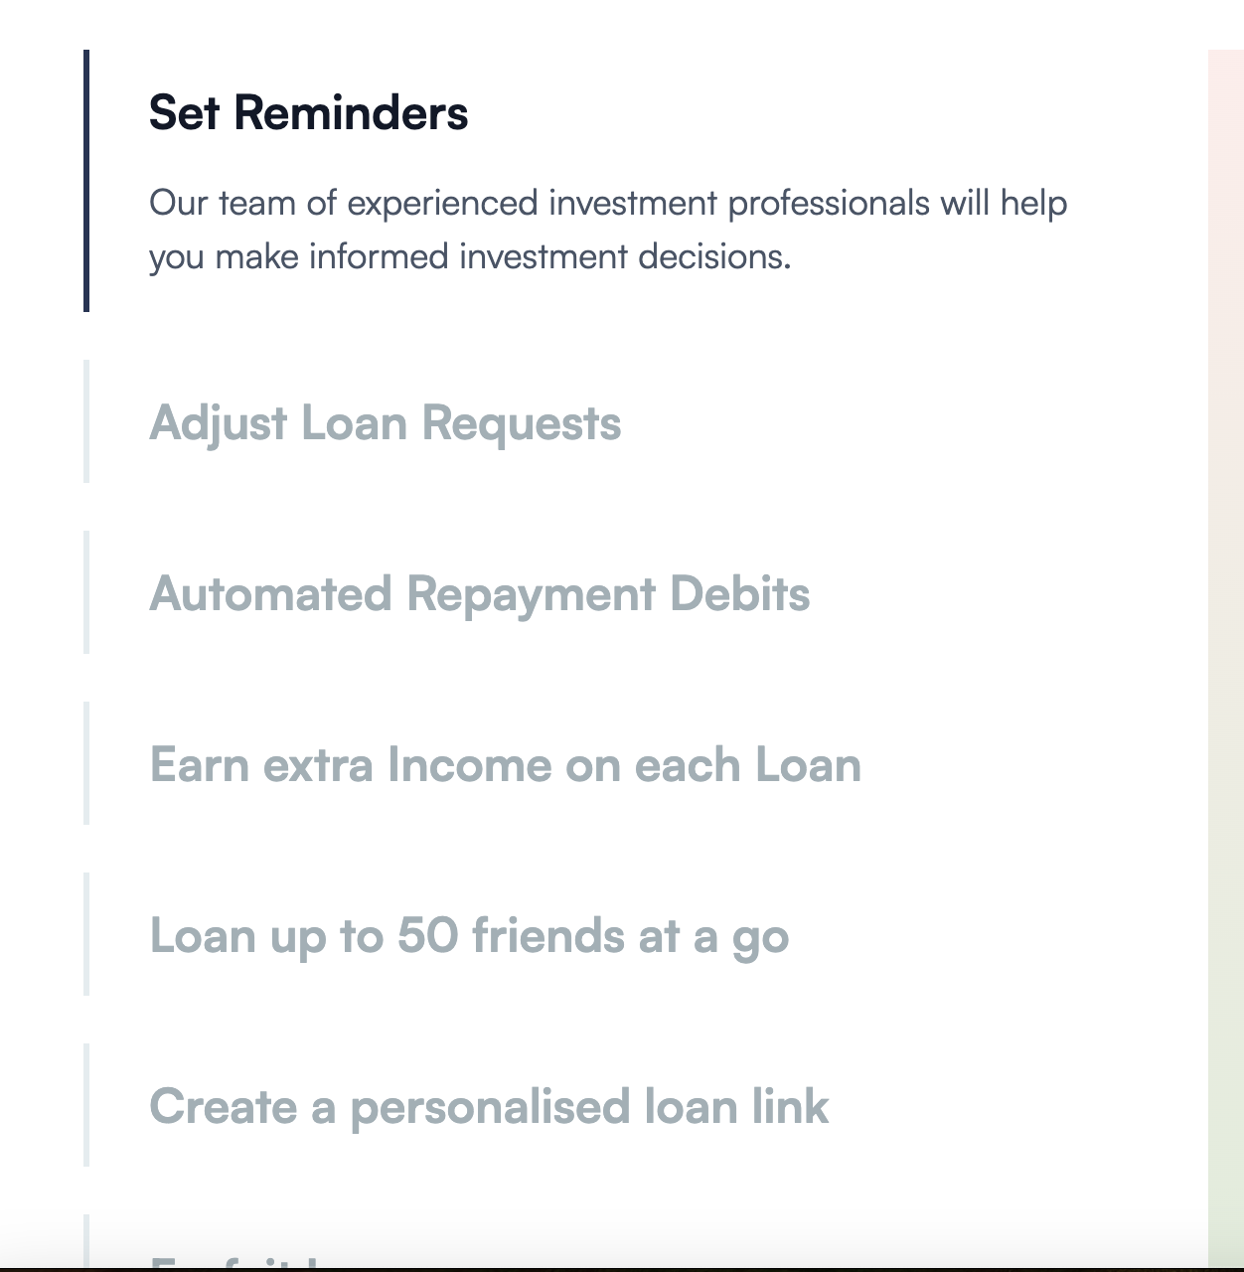Click the bar left of Automated Repayment Debits

[x=86, y=592]
